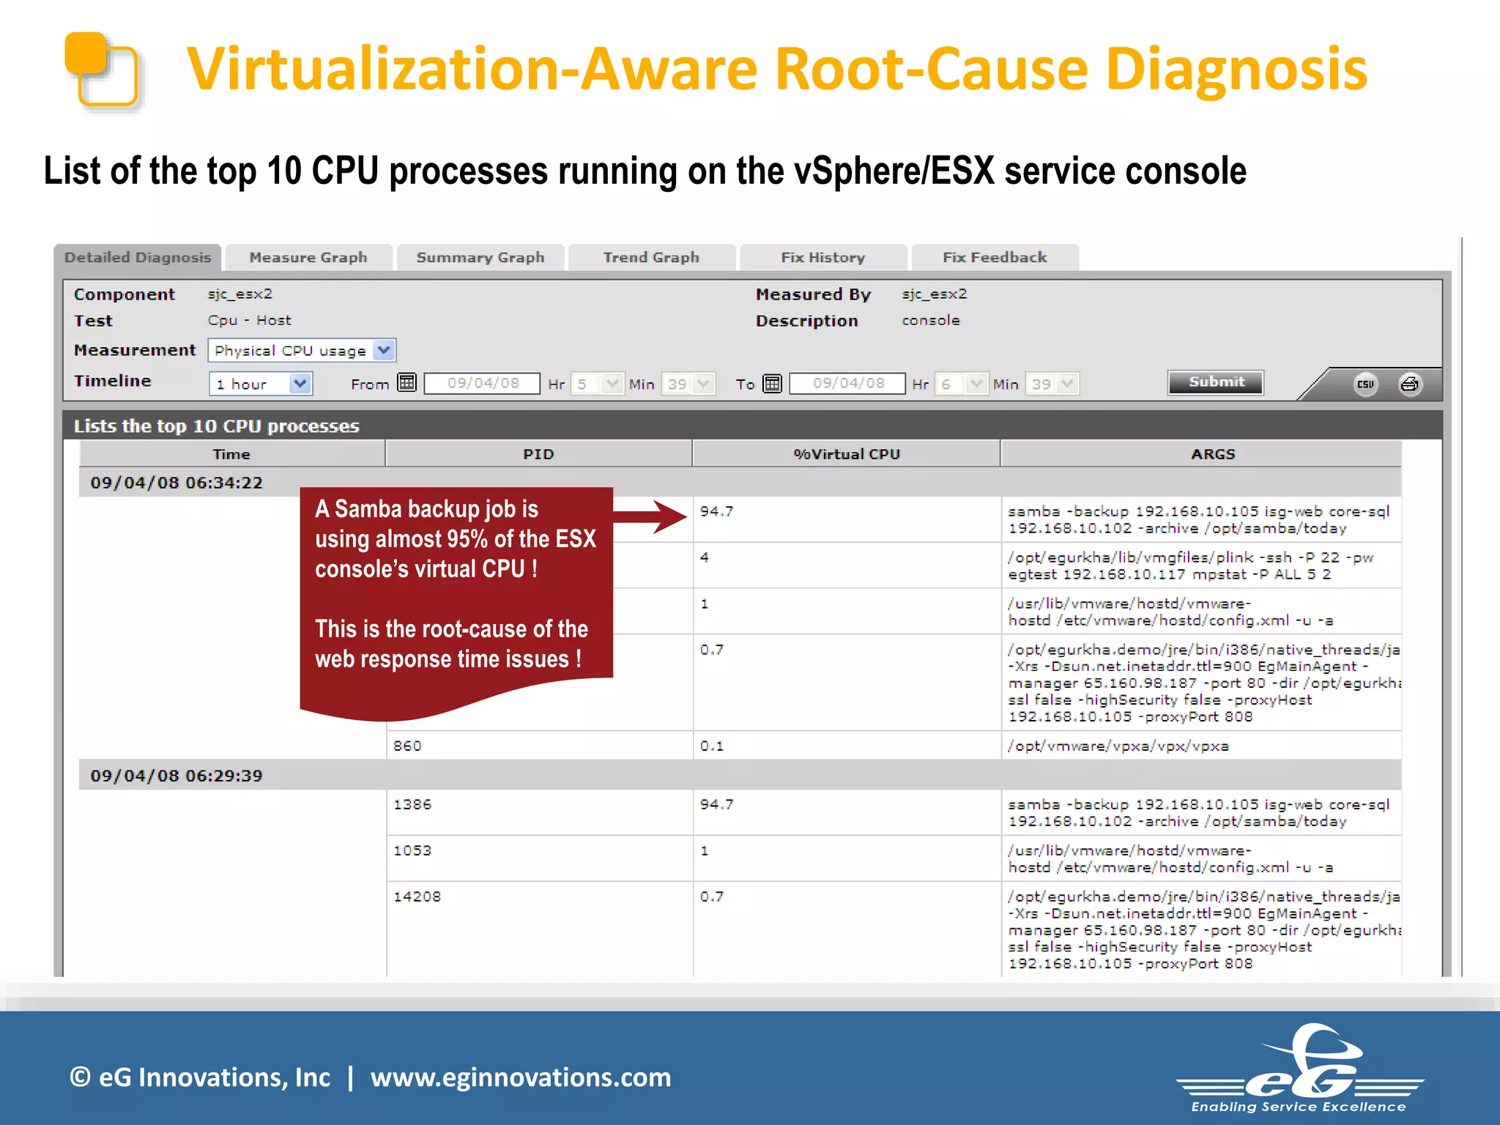
Task: Click Lists the top 10 CPU processes header
Action: 217,426
